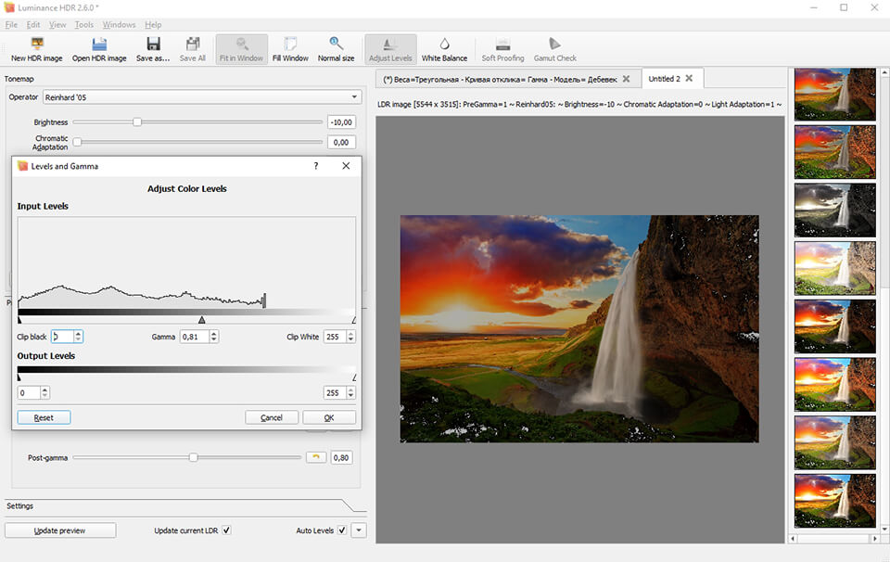Open Soft Proofing mode

(x=502, y=48)
